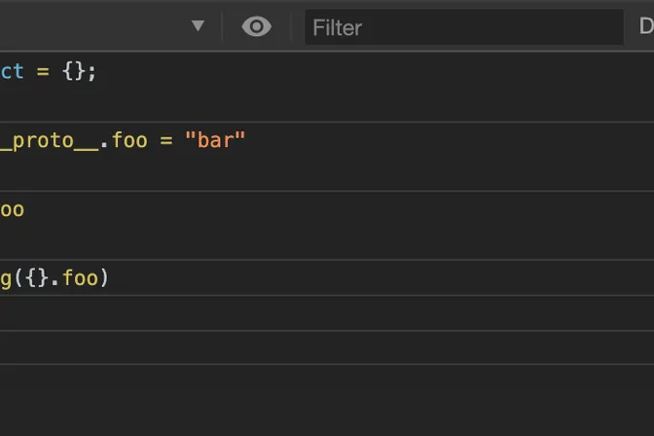Open the JavaScript context dropdown arrow
Viewport: 654px width, 436px height.
click(x=199, y=26)
